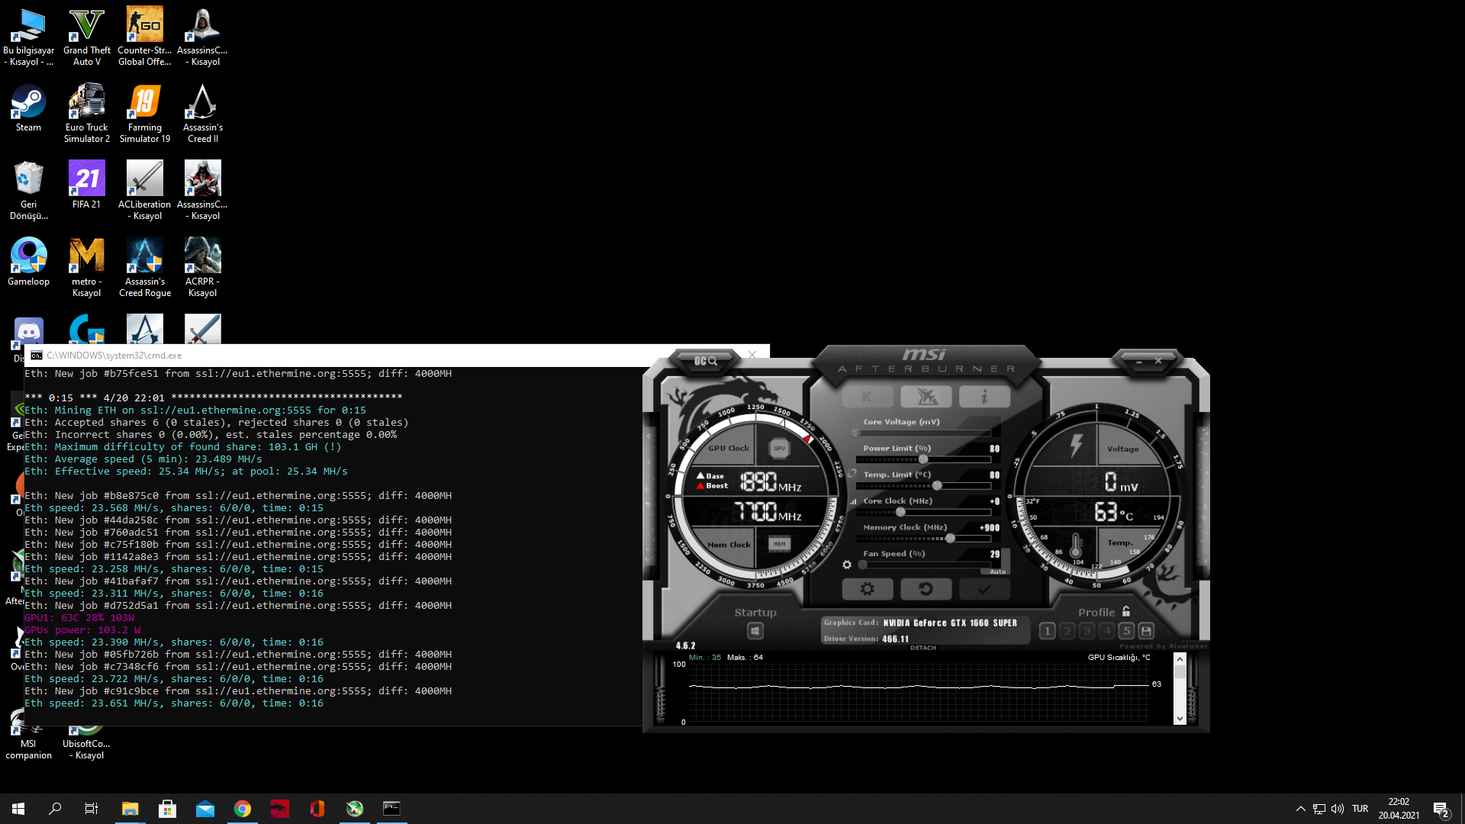Viewport: 1465px width, 824px height.
Task: Select MSI companion desktop icon
Action: 28,735
